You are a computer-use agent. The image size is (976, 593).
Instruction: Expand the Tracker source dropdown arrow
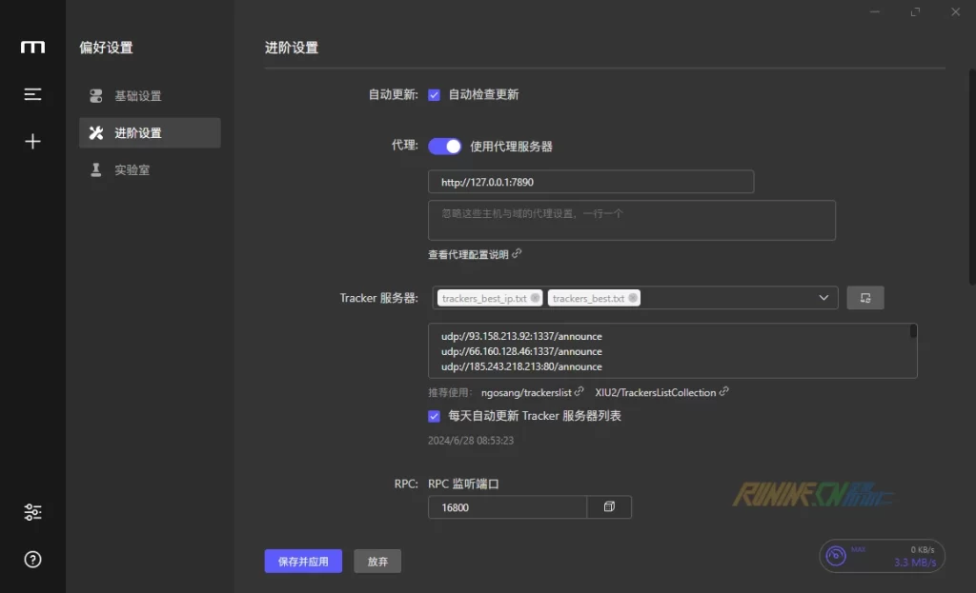(824, 298)
